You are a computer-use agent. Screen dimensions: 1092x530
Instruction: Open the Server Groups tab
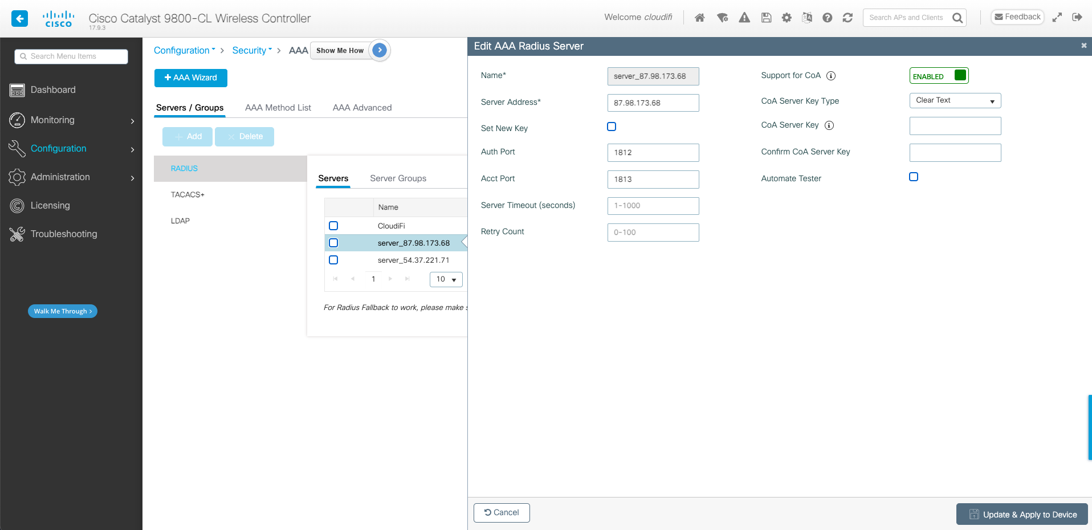pos(398,178)
